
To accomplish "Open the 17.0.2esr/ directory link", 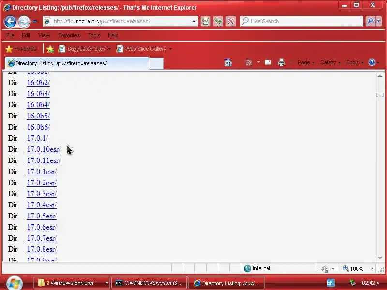I will click(42, 183).
